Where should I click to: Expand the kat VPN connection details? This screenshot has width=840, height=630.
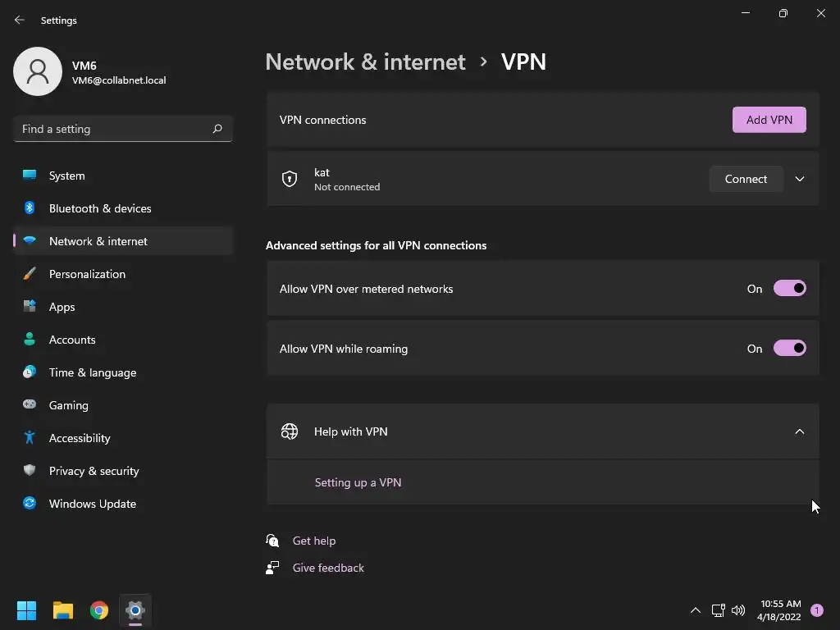tap(800, 179)
